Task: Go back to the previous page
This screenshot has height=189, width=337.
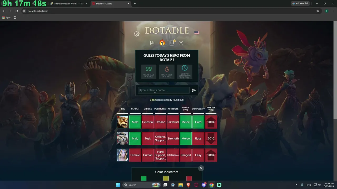Action: point(4,11)
